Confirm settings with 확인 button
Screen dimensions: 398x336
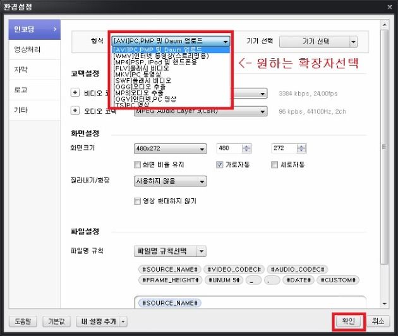pos(349,321)
